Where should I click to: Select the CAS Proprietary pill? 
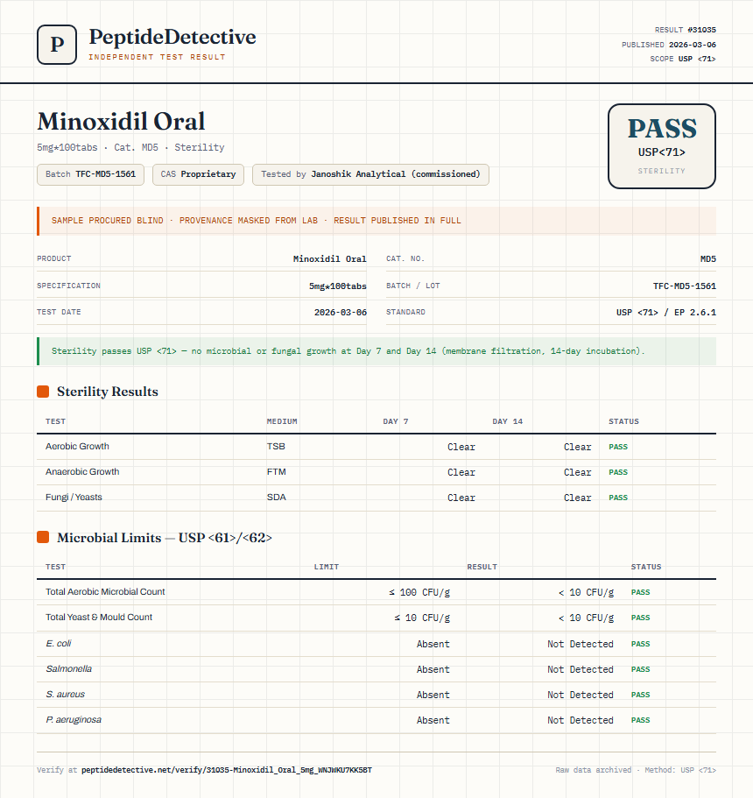tap(198, 174)
